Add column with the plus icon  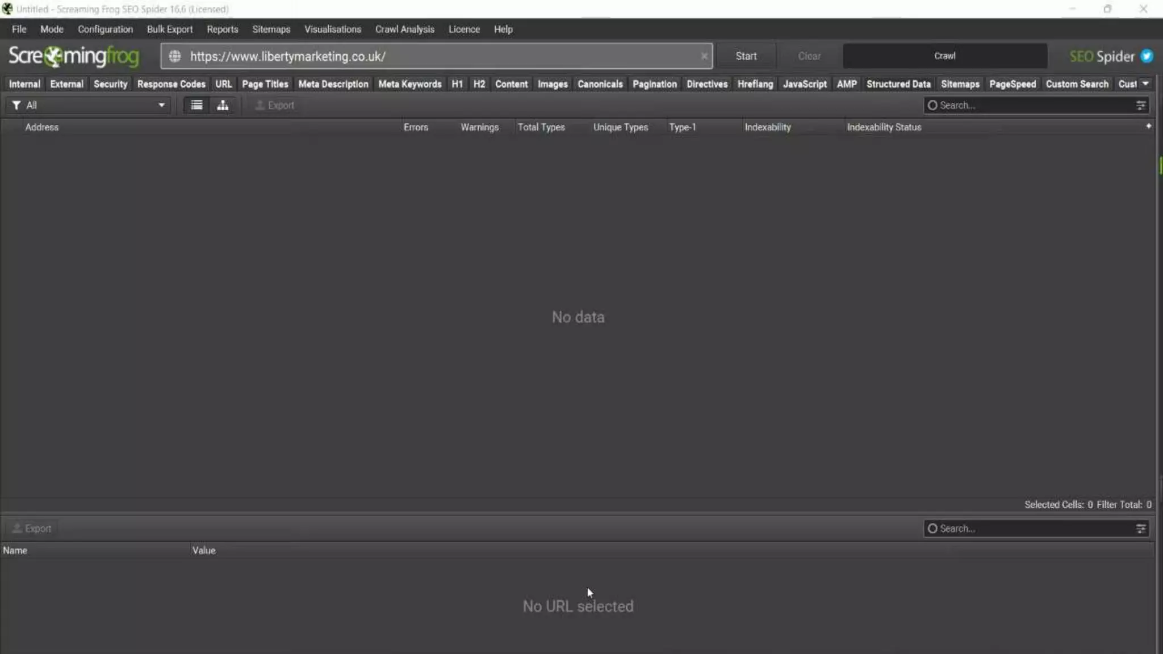1148,126
